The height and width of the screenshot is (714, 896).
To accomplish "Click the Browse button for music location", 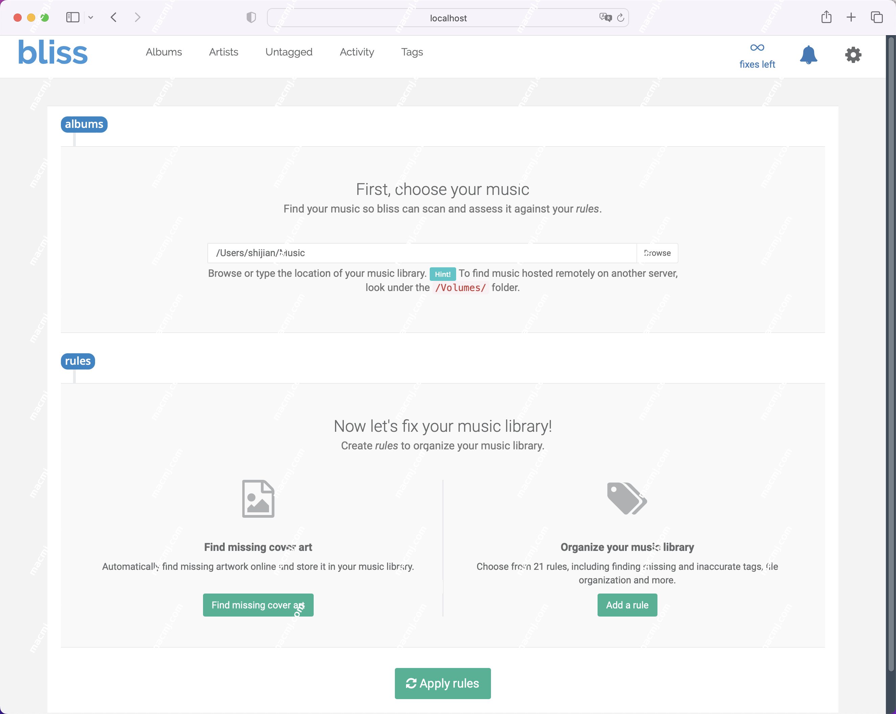I will (657, 253).
